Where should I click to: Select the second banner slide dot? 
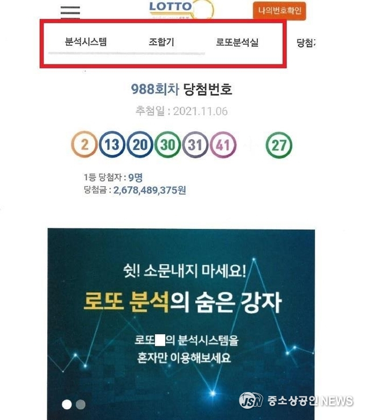81,404
